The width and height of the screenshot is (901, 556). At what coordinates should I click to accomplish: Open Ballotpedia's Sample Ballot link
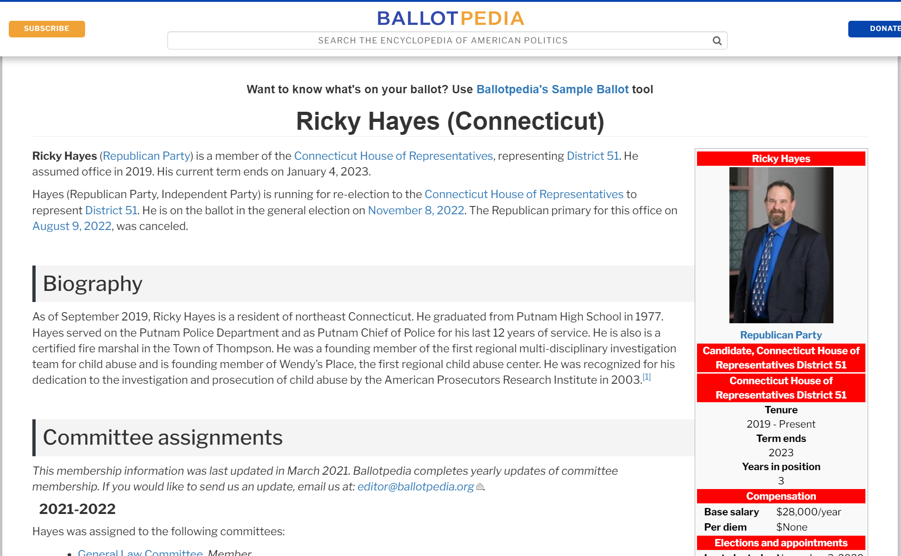tap(552, 90)
